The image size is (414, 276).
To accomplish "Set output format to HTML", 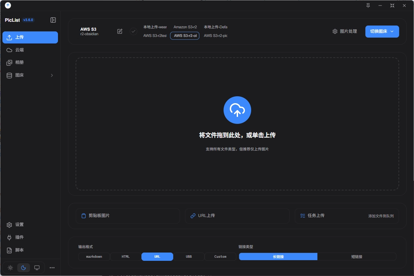I will point(126,257).
